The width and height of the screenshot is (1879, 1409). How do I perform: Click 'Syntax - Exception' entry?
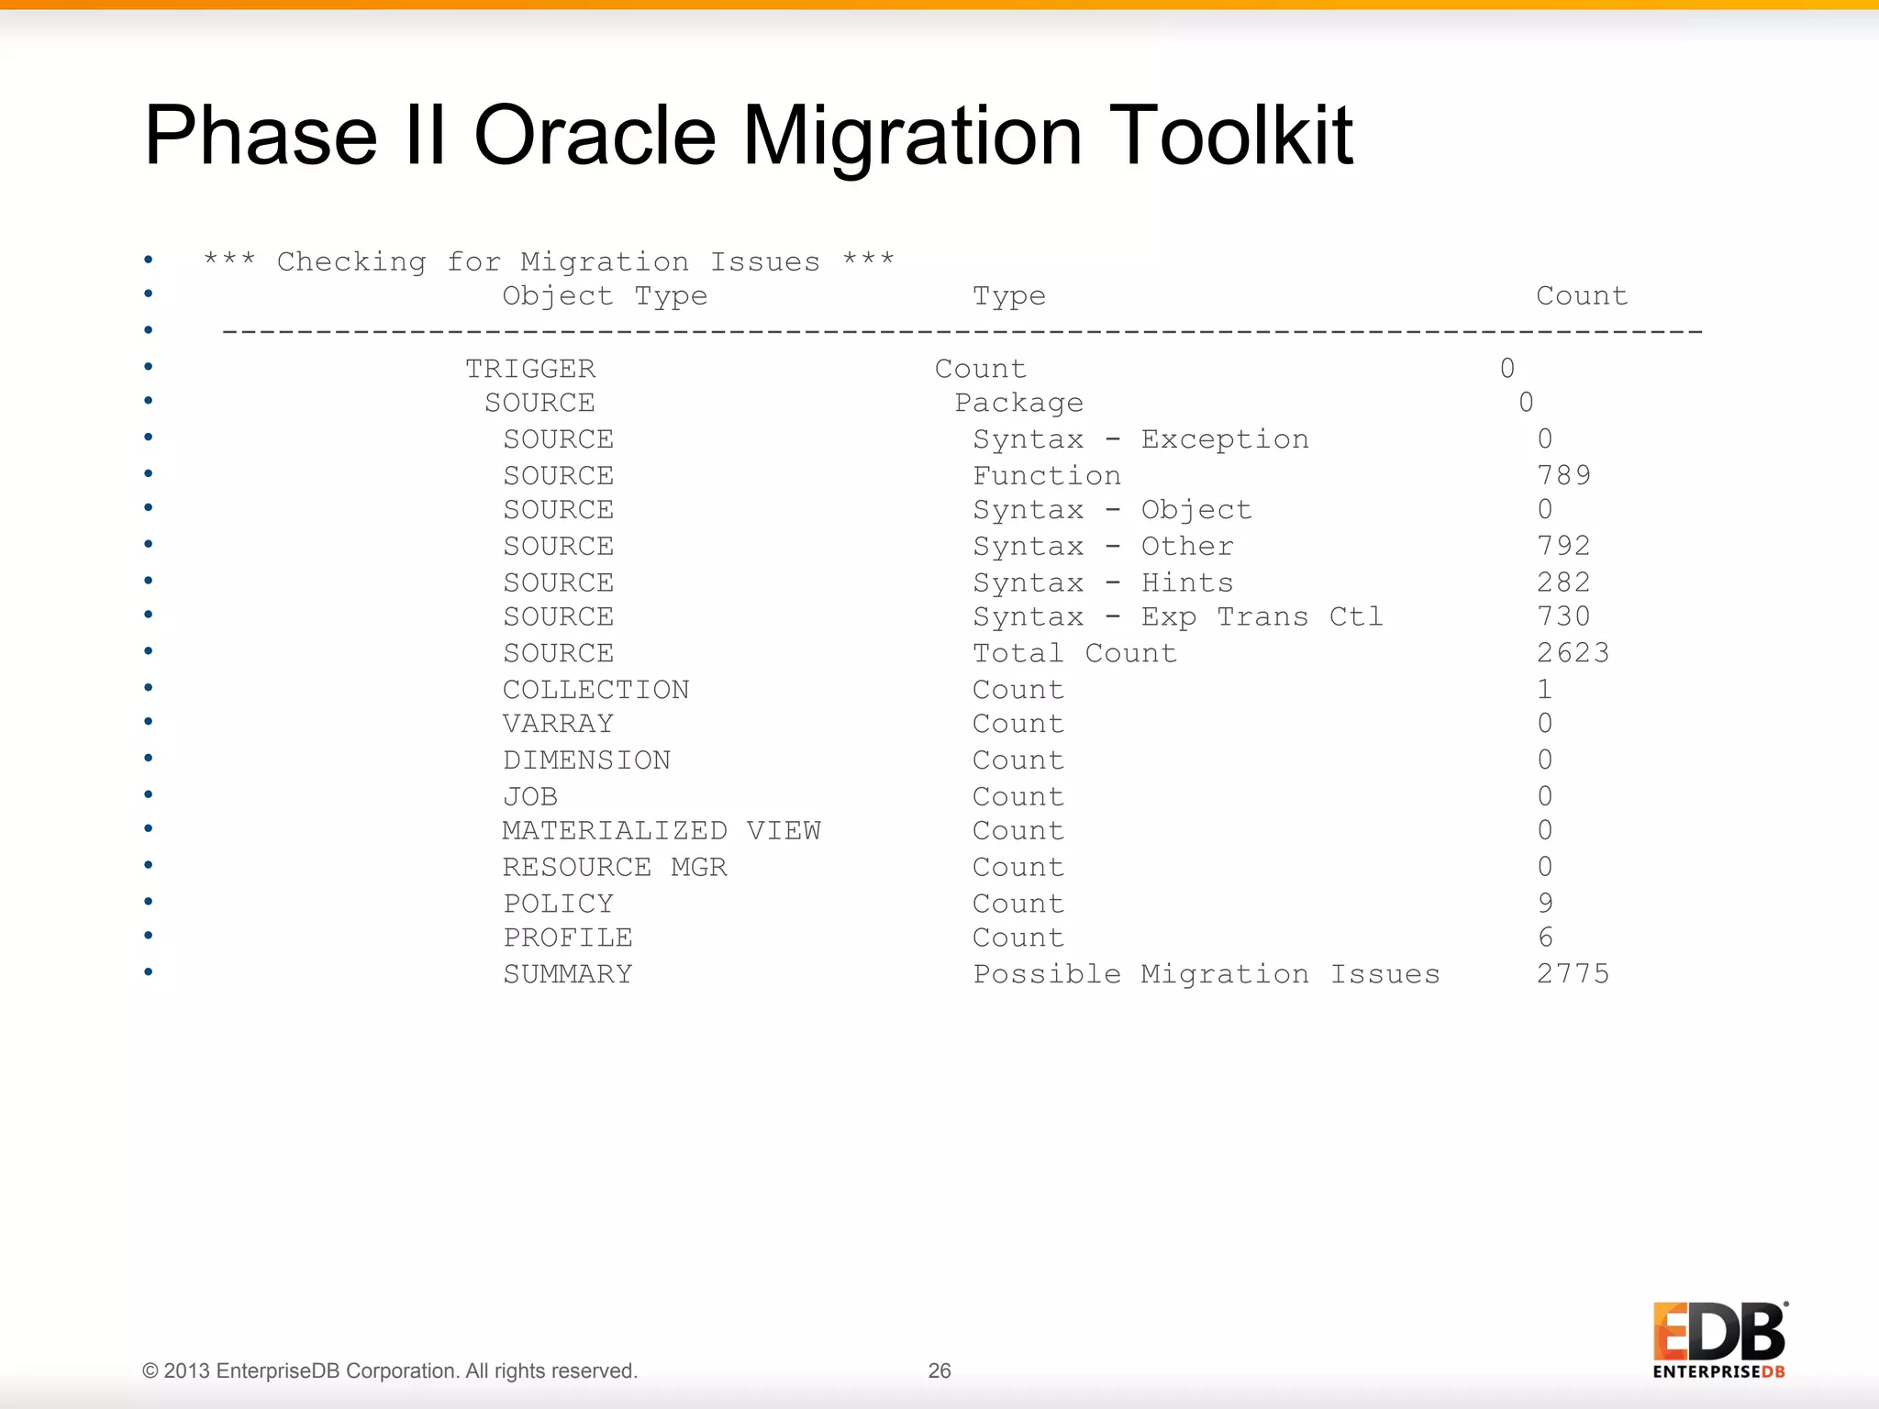[1140, 439]
